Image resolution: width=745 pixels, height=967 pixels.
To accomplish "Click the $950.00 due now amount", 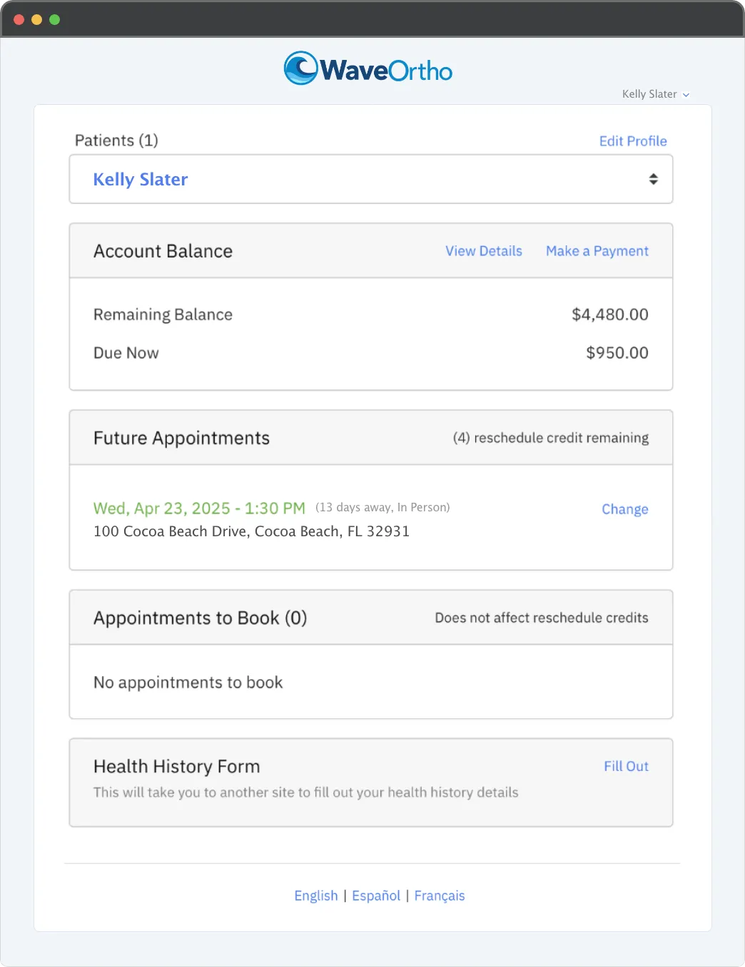I will point(617,353).
